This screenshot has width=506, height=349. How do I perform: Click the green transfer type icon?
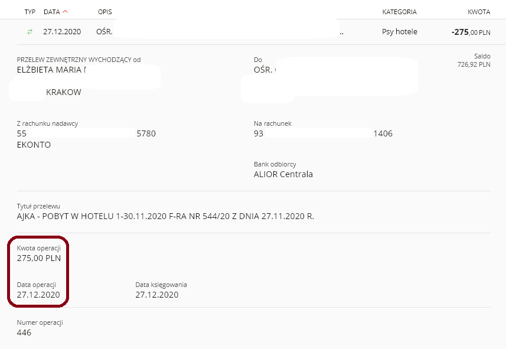click(x=30, y=32)
